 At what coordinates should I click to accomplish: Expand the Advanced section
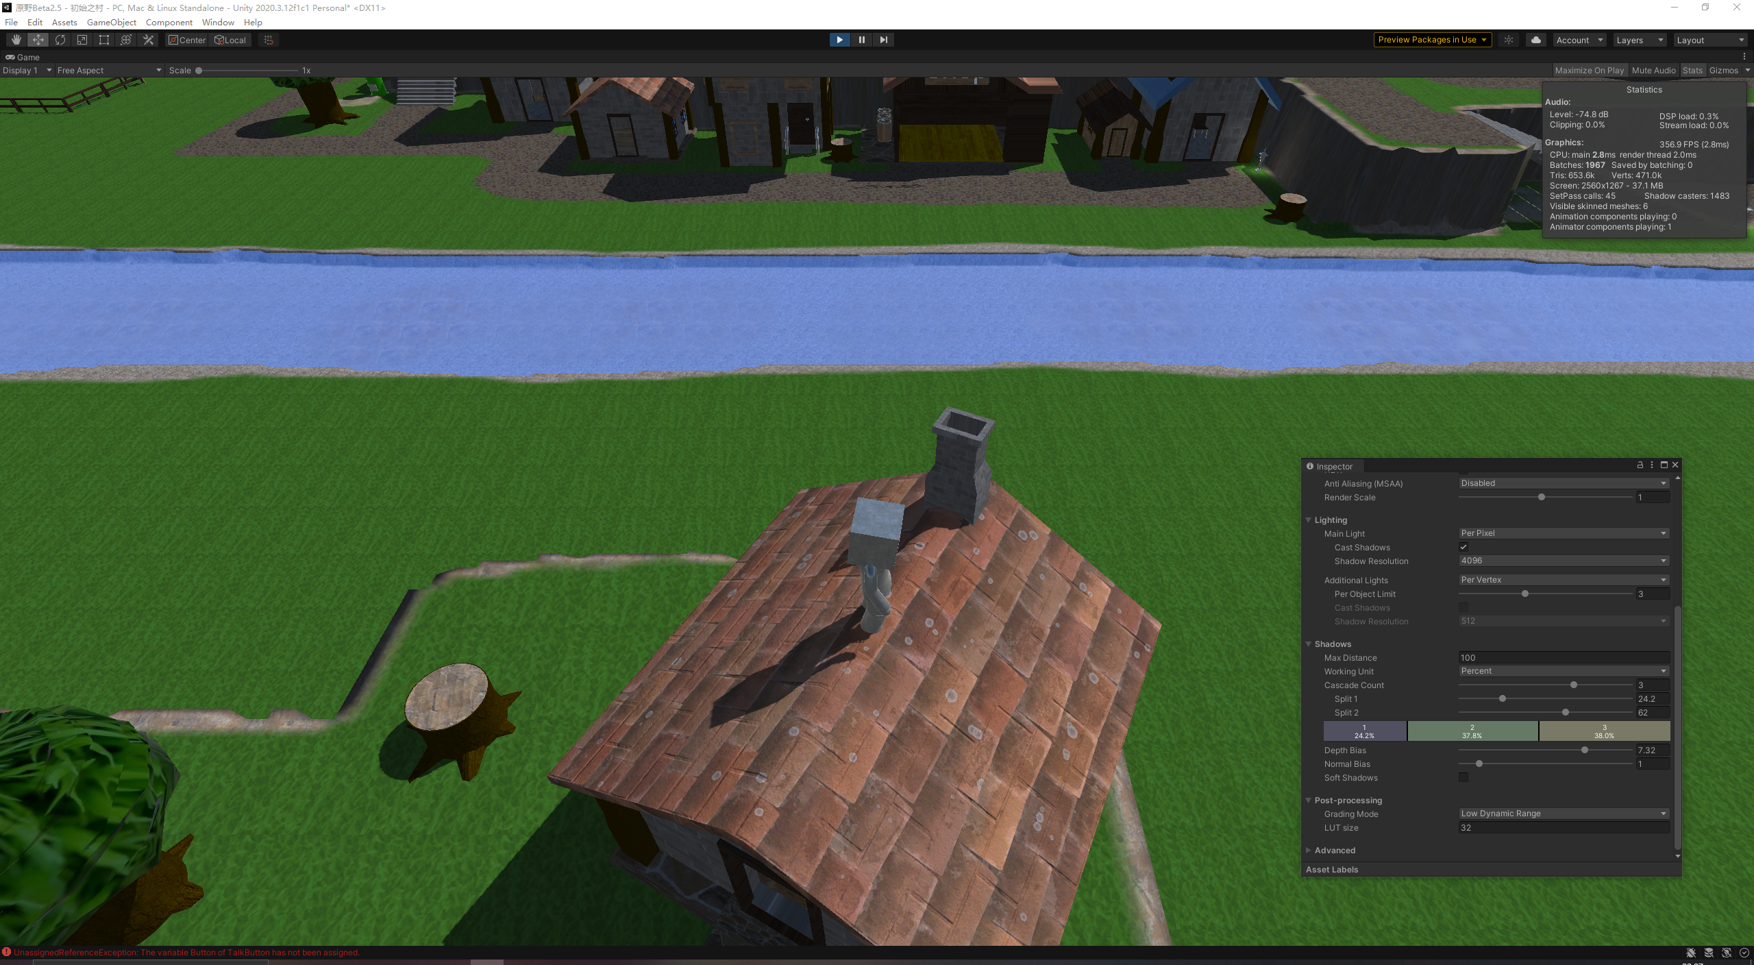click(x=1334, y=851)
